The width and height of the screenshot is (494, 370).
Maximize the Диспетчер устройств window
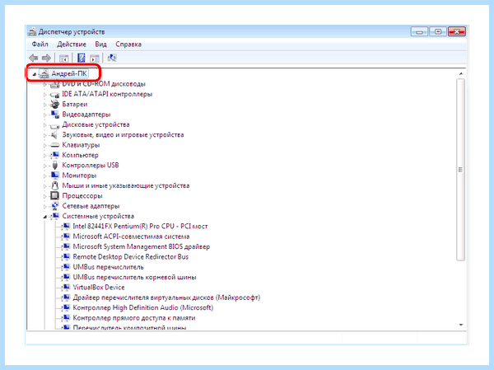tap(438, 31)
